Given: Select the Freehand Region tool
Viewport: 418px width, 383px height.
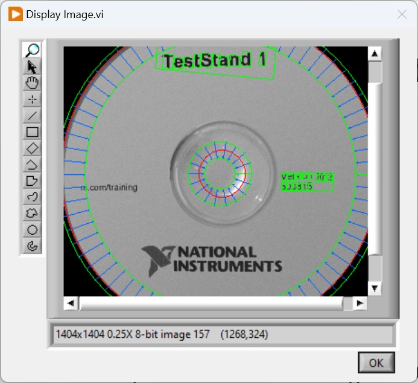Looking at the screenshot, I should coord(32,214).
